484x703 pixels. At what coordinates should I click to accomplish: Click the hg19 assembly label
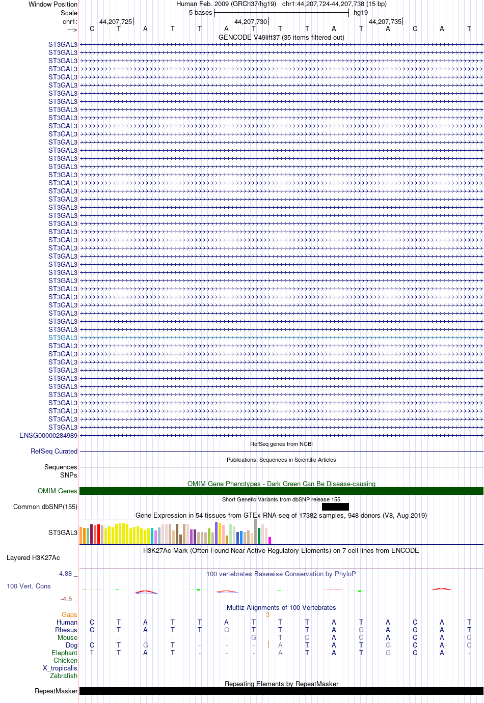pyautogui.click(x=361, y=12)
